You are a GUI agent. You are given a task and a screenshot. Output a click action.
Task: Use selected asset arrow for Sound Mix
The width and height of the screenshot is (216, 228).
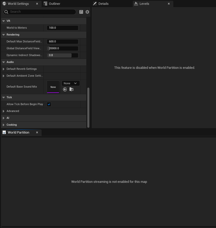[x=65, y=89]
